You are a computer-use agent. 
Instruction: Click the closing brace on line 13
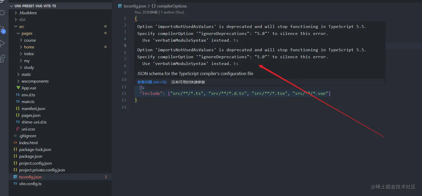click(x=136, y=100)
